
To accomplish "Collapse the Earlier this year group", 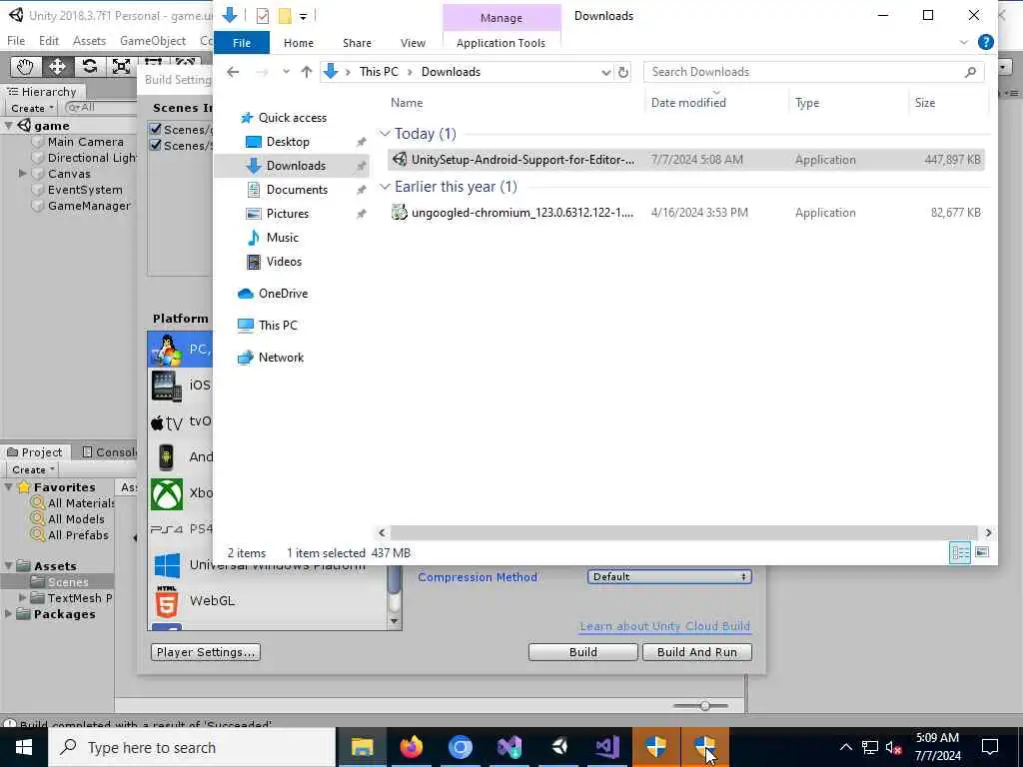I will click(385, 187).
